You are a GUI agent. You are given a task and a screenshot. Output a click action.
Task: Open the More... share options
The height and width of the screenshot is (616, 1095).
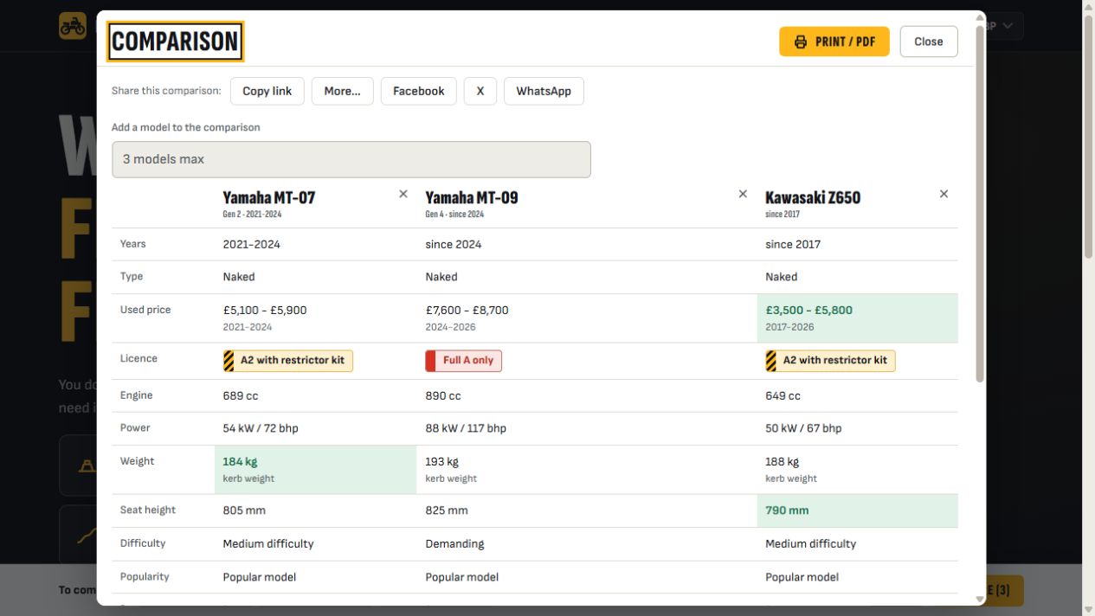tap(343, 91)
